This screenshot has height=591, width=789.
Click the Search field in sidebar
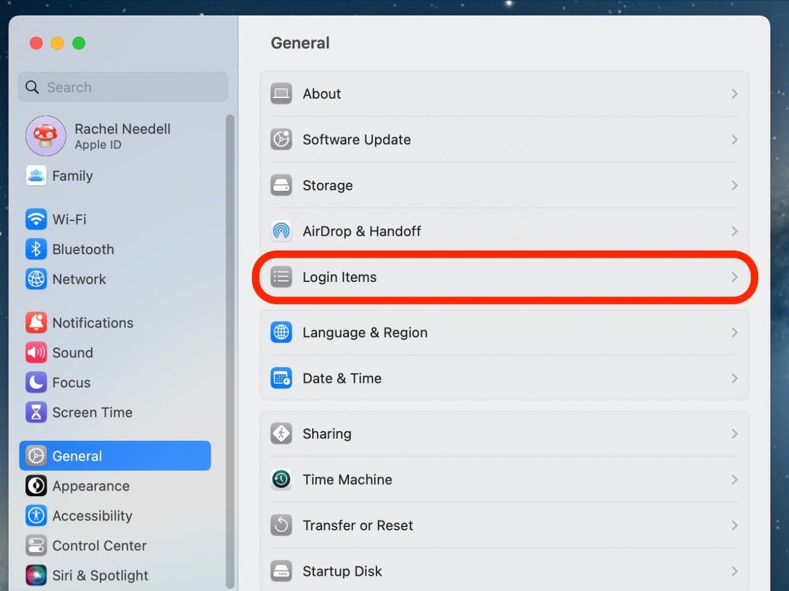[x=123, y=87]
